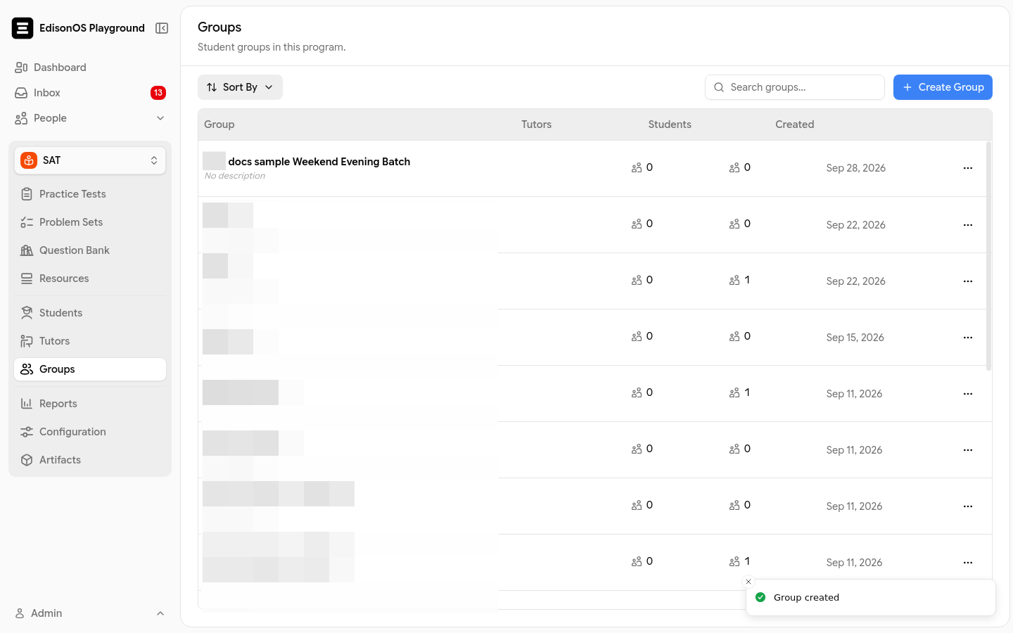Click the Sep 28, 2026 created date
This screenshot has width=1013, height=633.
click(x=856, y=168)
